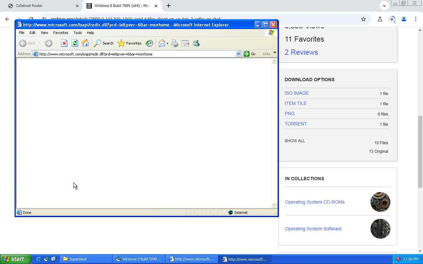Open the browser tab search dropdown
This screenshot has height=264, width=423.
pos(384,6)
